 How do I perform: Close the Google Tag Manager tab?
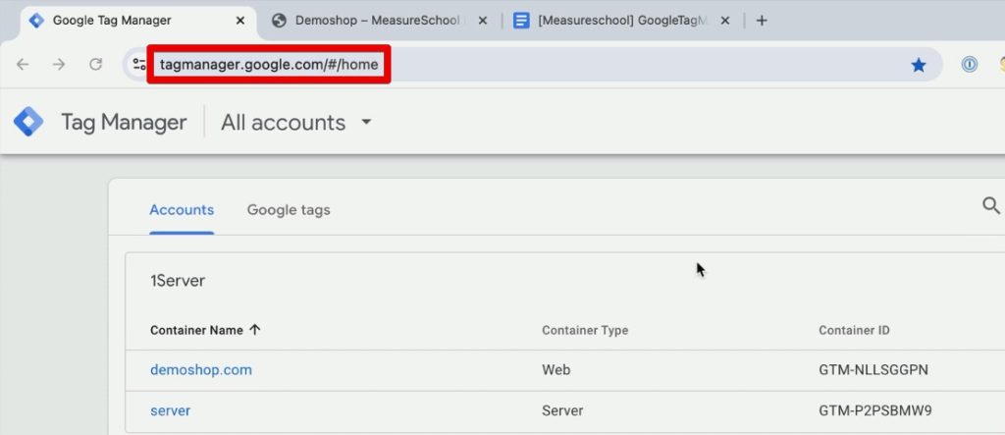240,21
